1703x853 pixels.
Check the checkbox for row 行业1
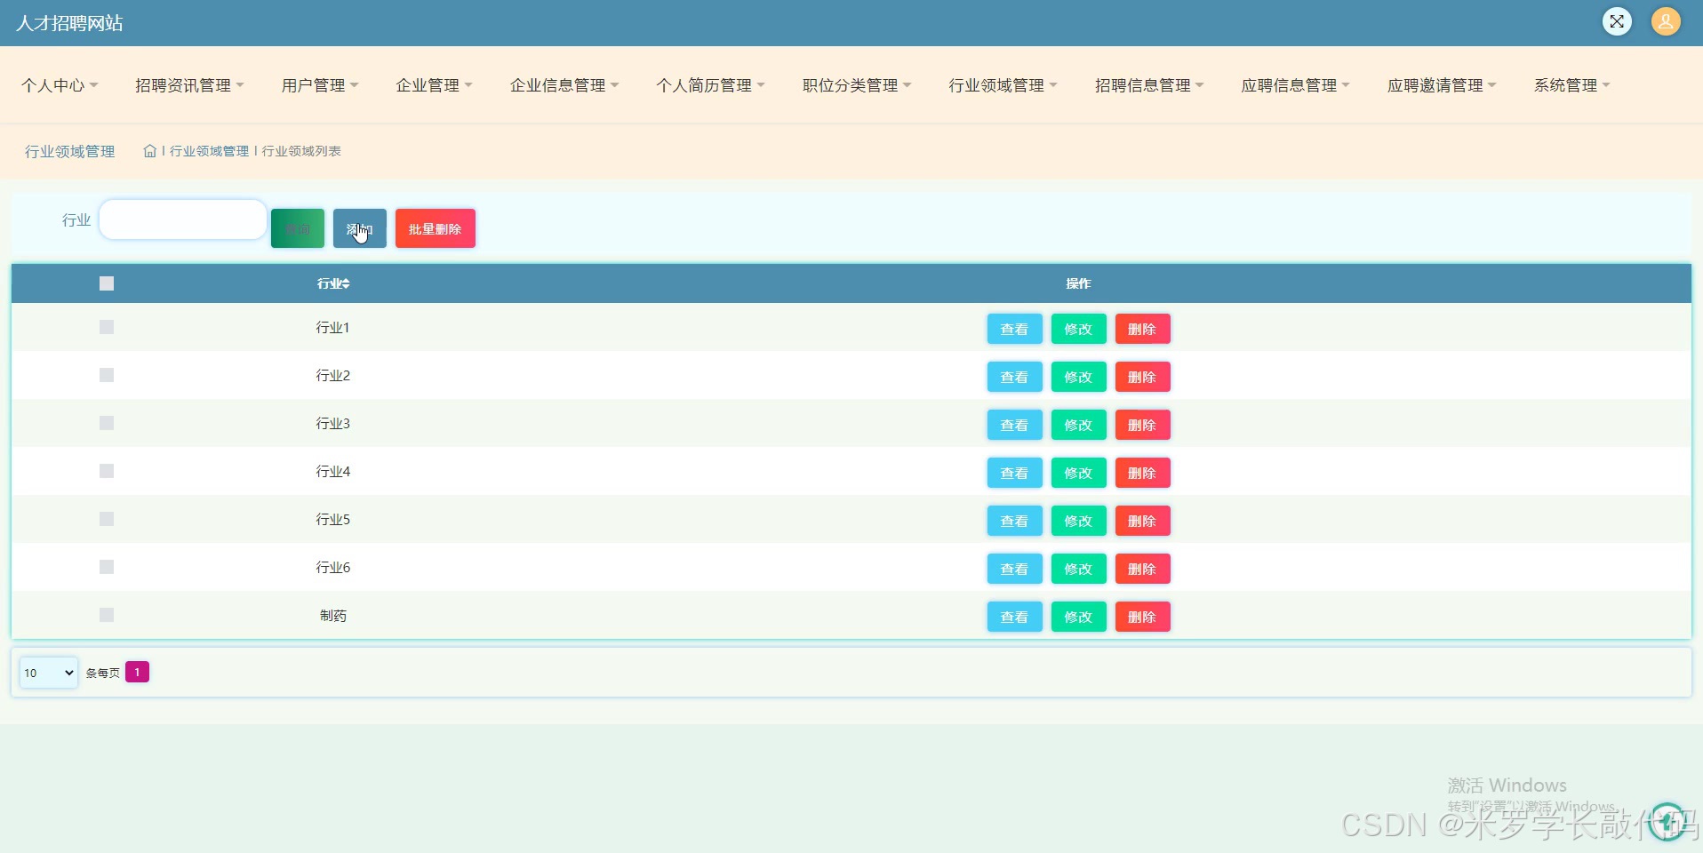(107, 327)
